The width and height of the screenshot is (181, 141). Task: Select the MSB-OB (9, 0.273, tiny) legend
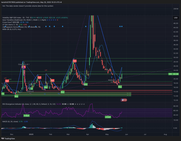tap(12, 29)
